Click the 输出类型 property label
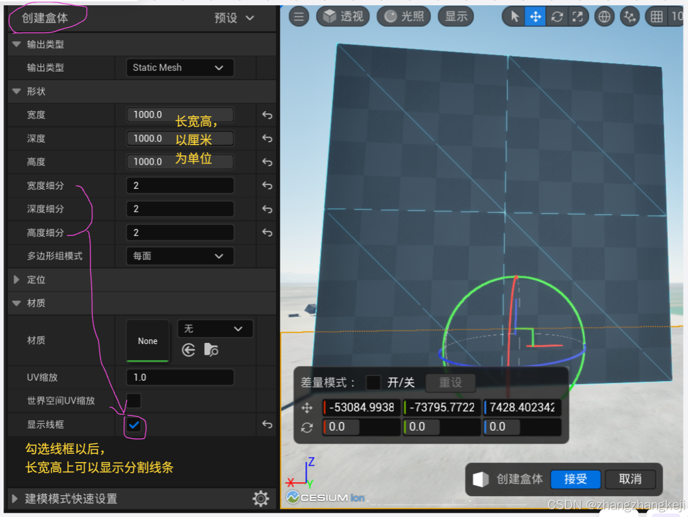 coord(45,67)
